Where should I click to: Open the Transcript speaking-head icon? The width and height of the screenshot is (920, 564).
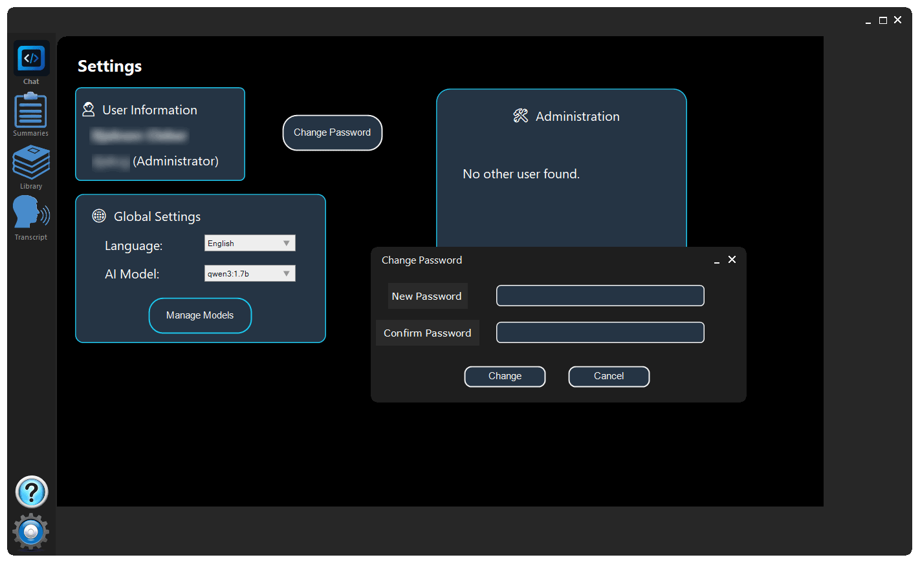(x=30, y=213)
